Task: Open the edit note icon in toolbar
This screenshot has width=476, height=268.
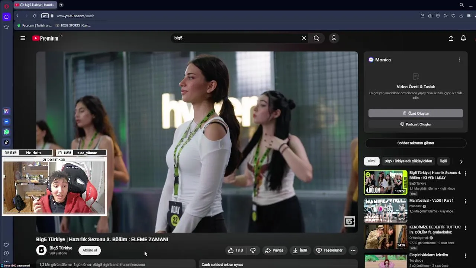Action: tap(422, 16)
